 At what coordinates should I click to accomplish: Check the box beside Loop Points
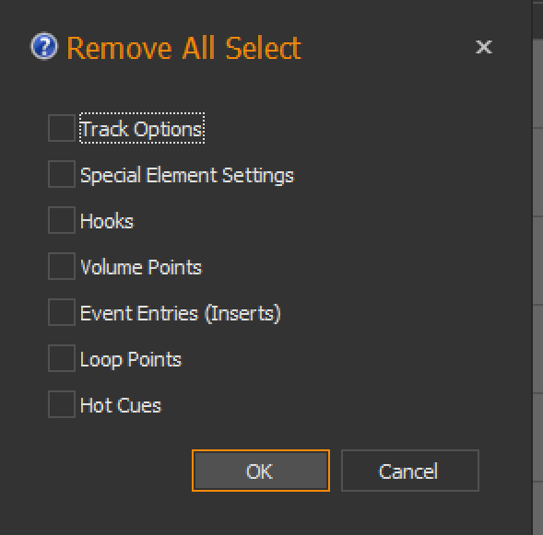click(x=62, y=358)
